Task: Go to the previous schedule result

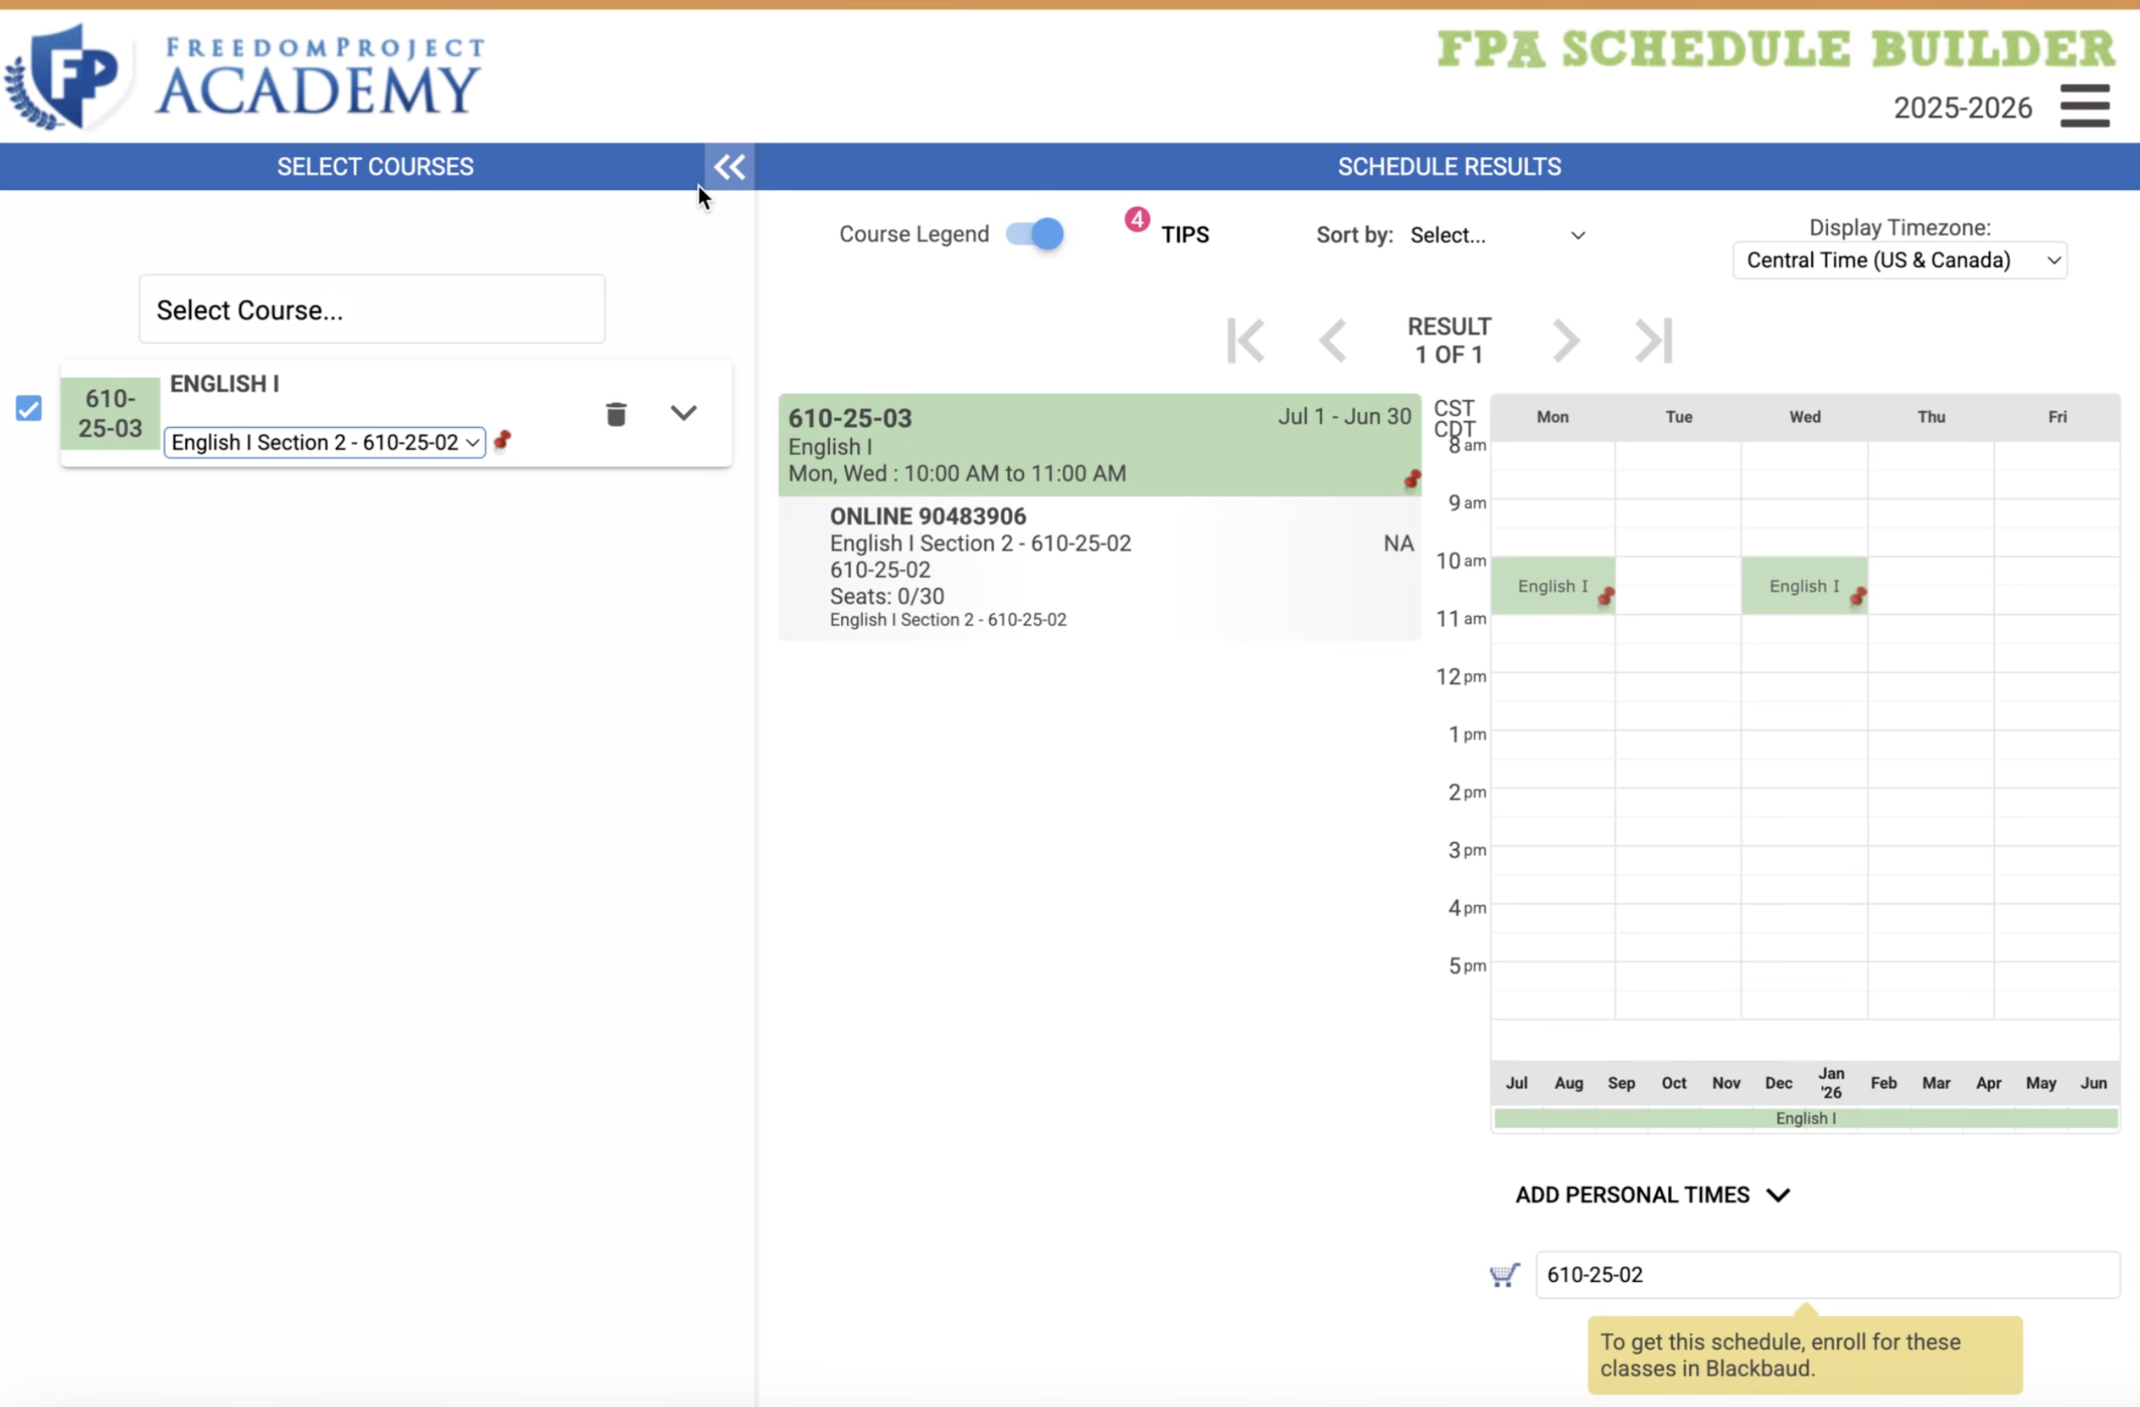Action: [1333, 341]
